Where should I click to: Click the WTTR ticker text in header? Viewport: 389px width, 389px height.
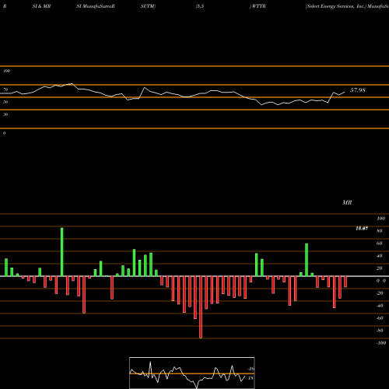tap(258, 6)
